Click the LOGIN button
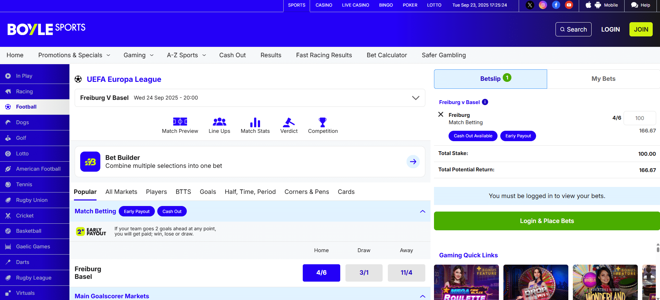This screenshot has height=300, width=660. [610, 29]
